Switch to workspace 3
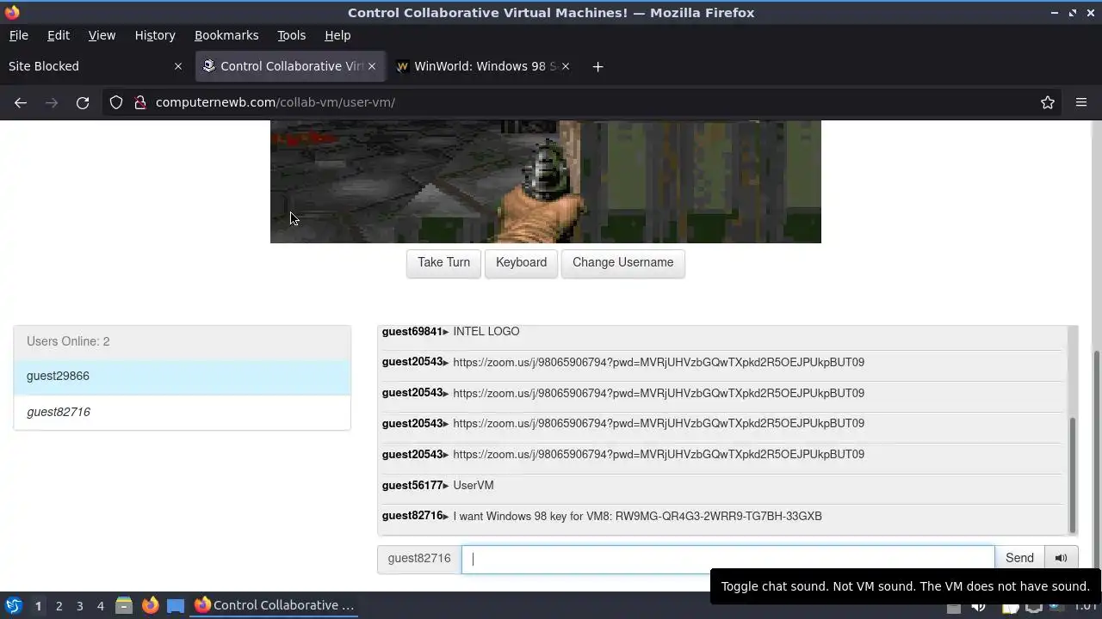The image size is (1102, 619). tap(79, 605)
